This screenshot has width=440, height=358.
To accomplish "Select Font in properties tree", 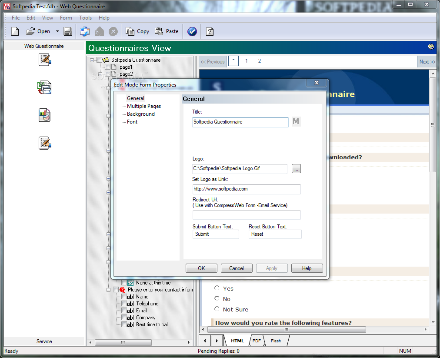I will coord(132,122).
